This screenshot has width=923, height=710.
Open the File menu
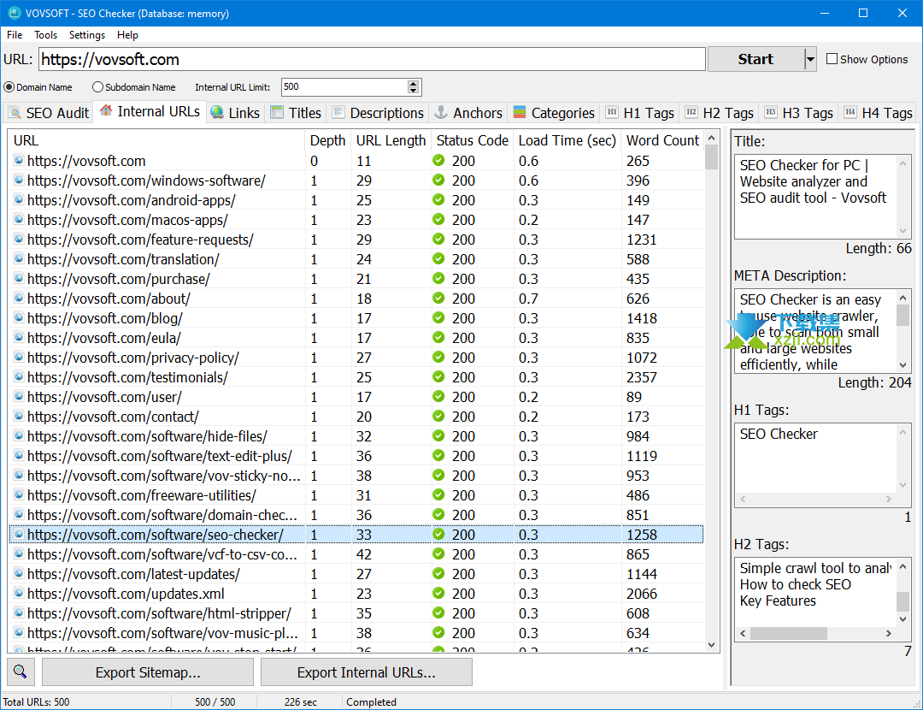tap(15, 35)
